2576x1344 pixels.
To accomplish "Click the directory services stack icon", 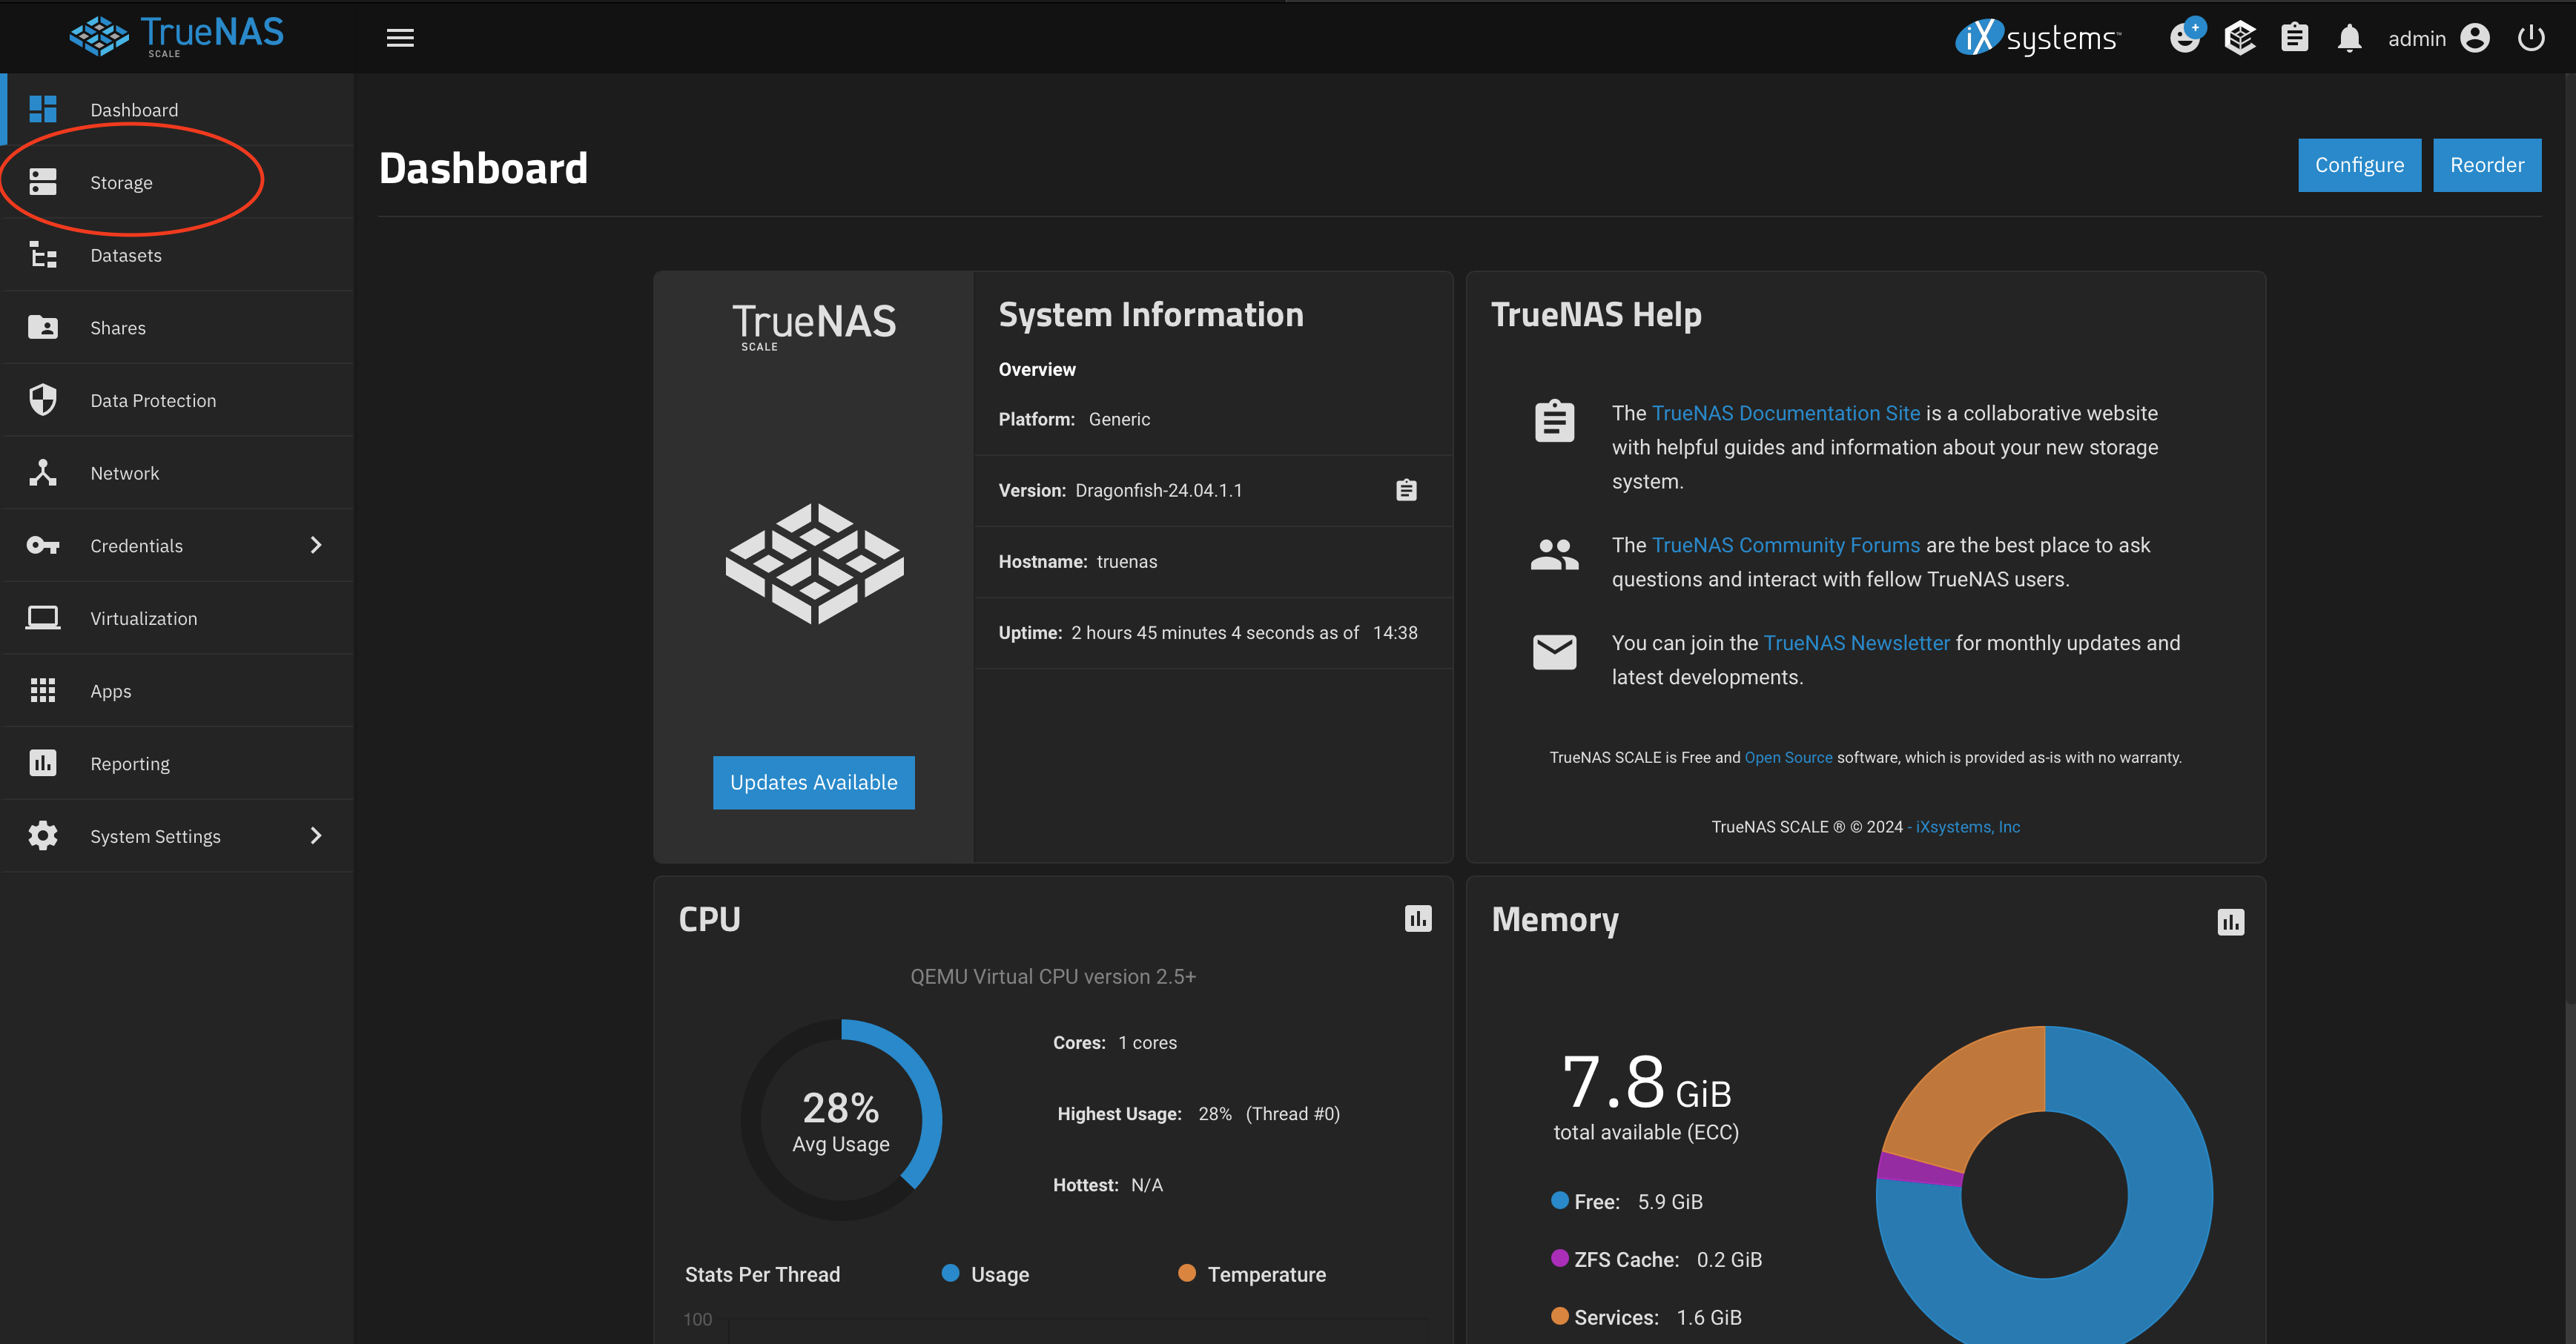I will (x=2240, y=37).
